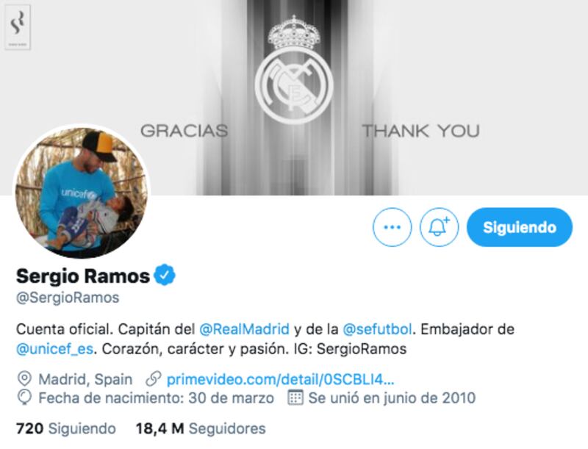Open the circular profile photo
The image size is (588, 449).
tap(82, 193)
